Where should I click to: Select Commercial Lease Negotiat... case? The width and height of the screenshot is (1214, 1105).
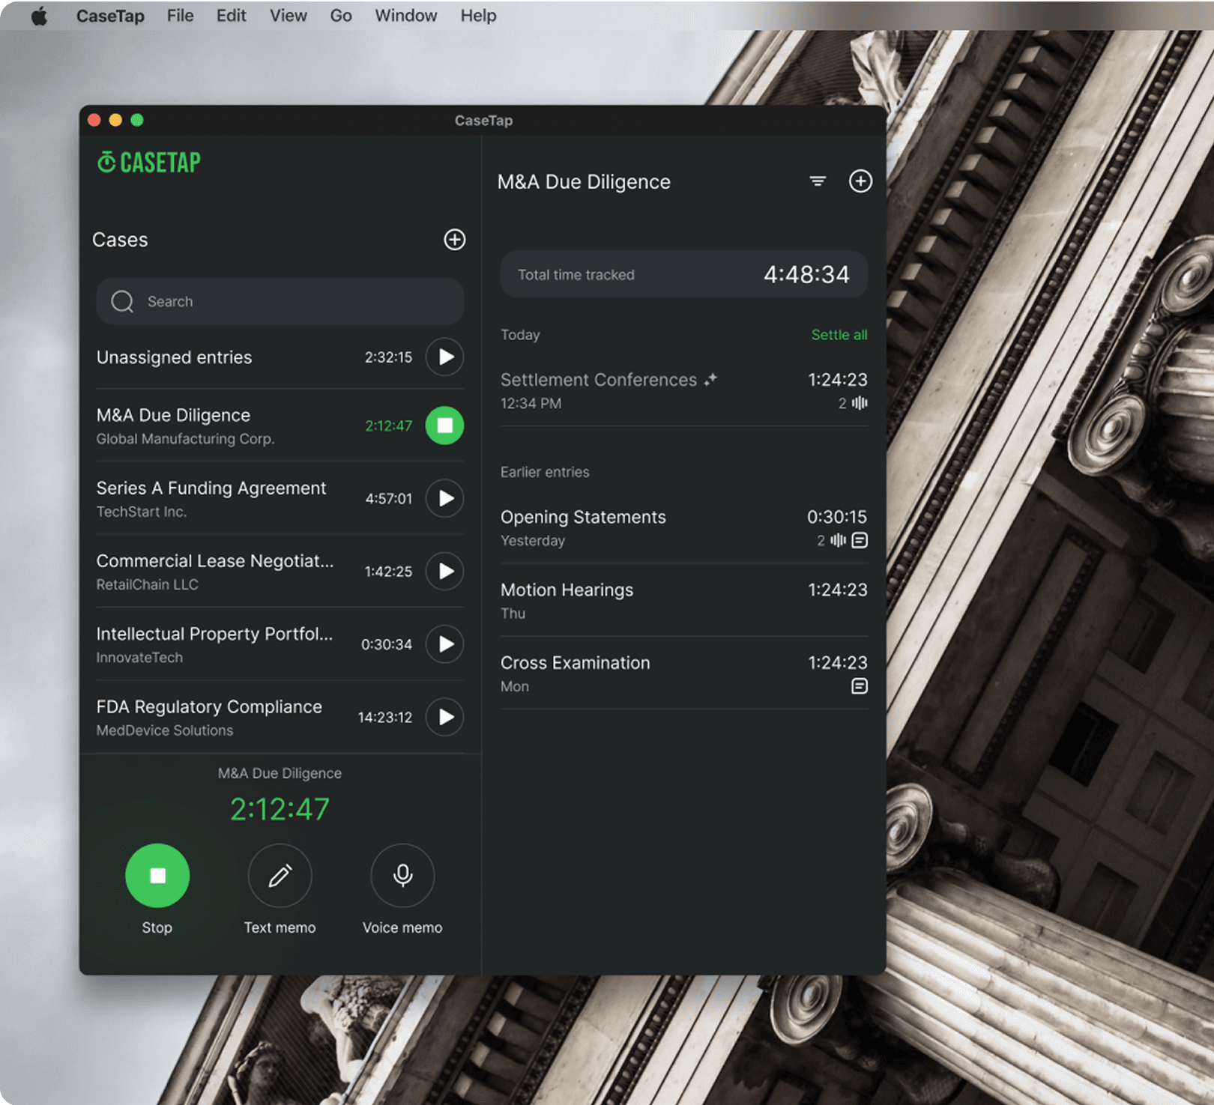click(280, 571)
